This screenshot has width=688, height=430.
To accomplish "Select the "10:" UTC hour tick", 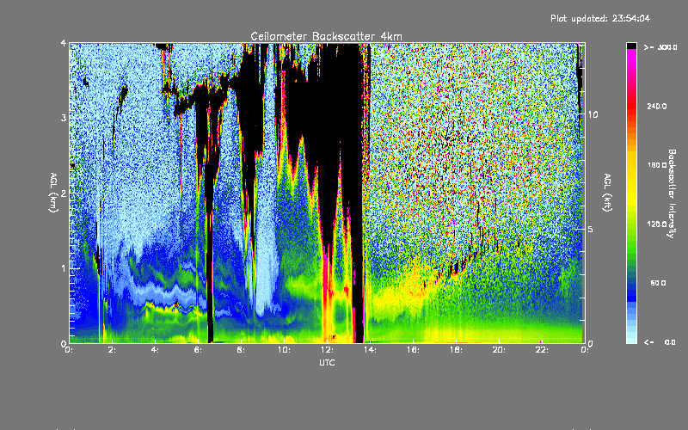I will 284,350.
